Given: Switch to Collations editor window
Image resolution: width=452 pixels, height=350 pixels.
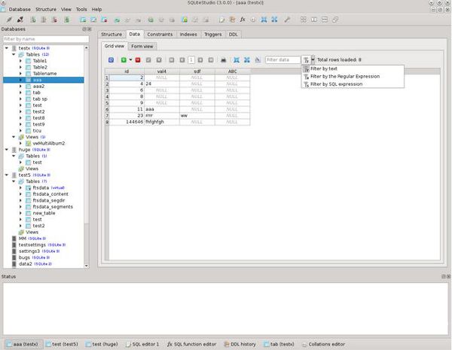Looking at the screenshot, I should pos(323,344).
